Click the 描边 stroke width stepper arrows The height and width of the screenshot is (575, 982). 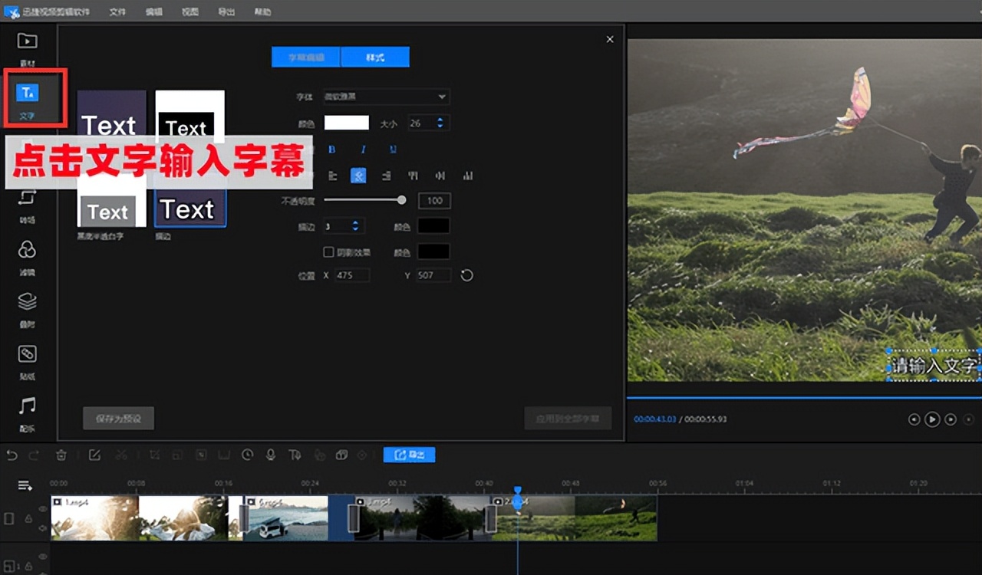coord(355,226)
